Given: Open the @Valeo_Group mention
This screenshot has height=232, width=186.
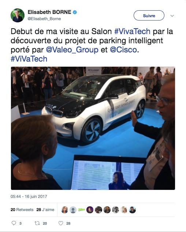Looking at the screenshot, I should pyautogui.click(x=72, y=50).
